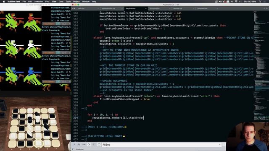The width and height of the screenshot is (269, 151).
Task: Open the Tools menu
Action: click(x=68, y=2)
